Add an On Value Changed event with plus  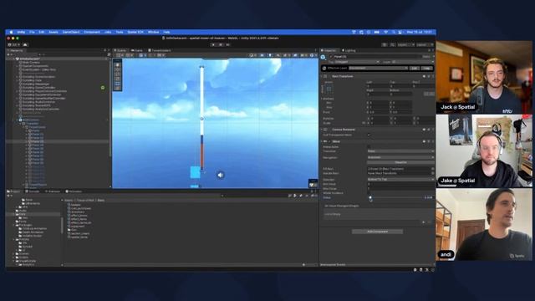(x=424, y=222)
